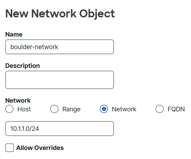Enable the Allow Overrides checkbox

9,148
